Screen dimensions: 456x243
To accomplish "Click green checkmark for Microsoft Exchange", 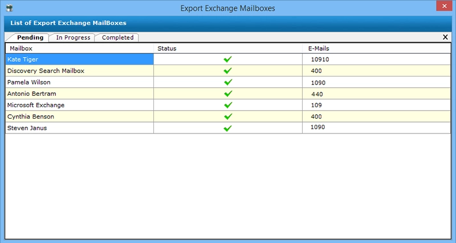I will click(228, 105).
